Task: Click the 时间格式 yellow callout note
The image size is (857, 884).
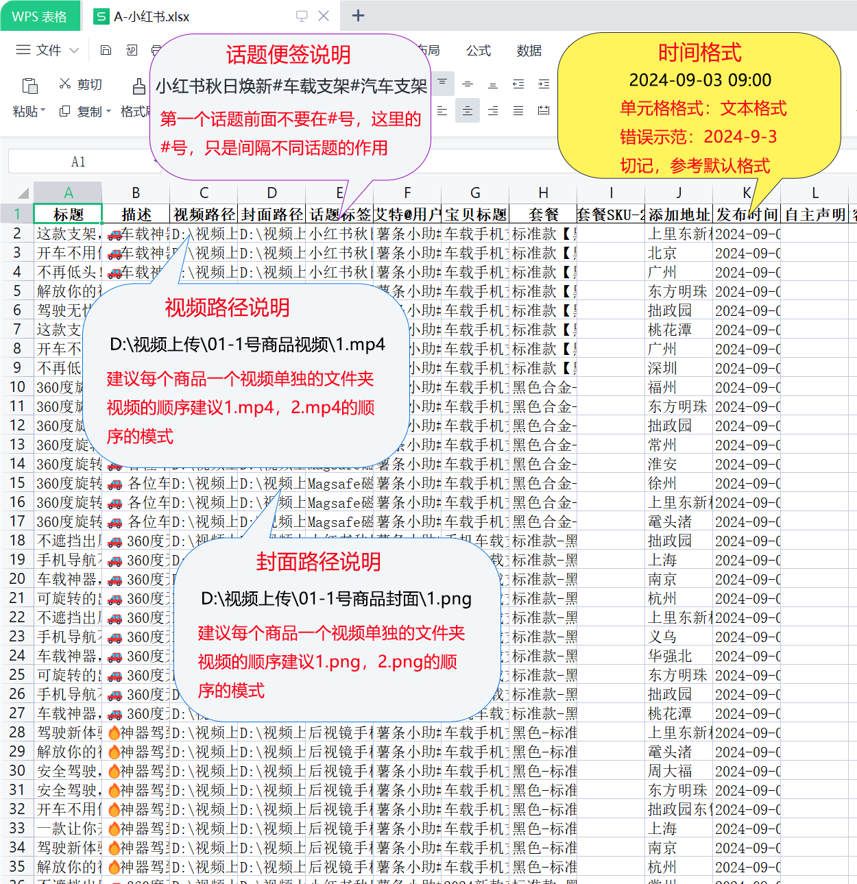Action: pos(699,106)
